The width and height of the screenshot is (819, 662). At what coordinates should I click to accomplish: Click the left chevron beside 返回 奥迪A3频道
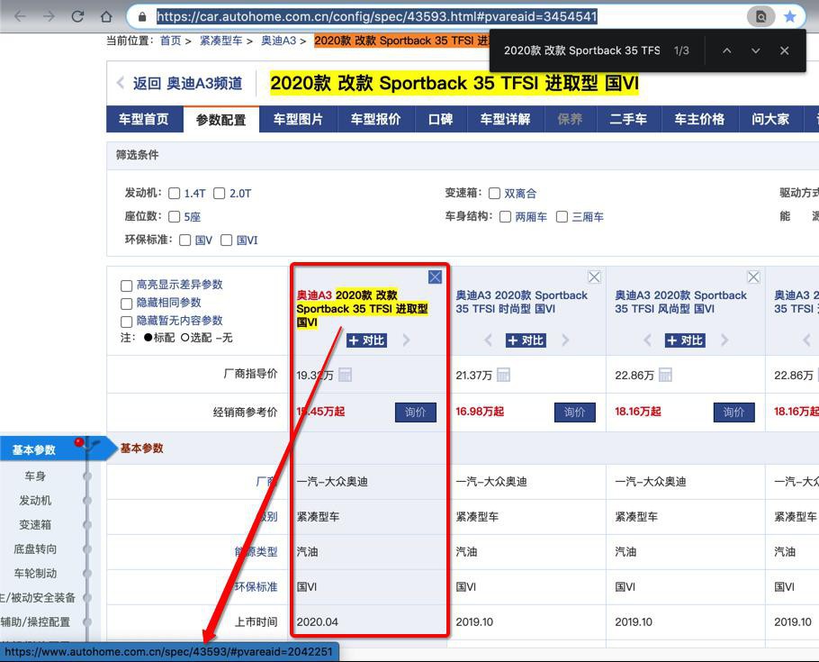pyautogui.click(x=121, y=83)
